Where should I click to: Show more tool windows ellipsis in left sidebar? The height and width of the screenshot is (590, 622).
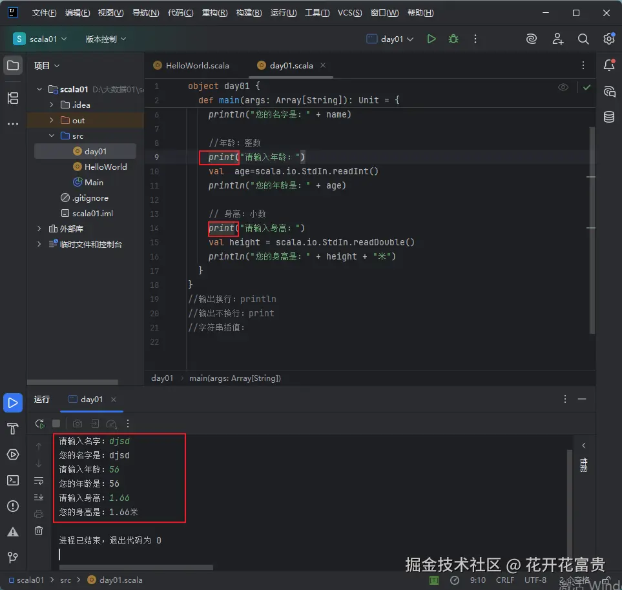click(x=13, y=124)
